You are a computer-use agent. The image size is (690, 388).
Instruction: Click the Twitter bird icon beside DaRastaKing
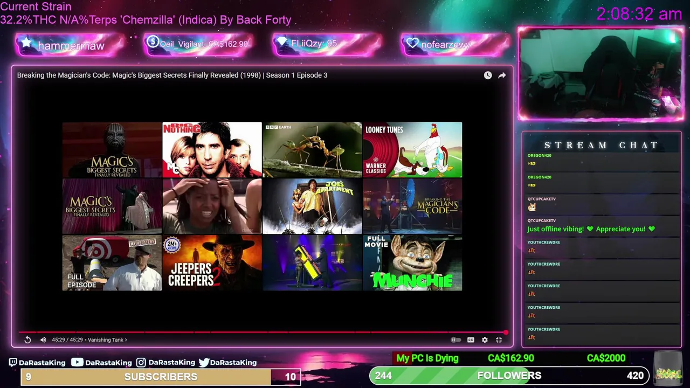(x=204, y=363)
